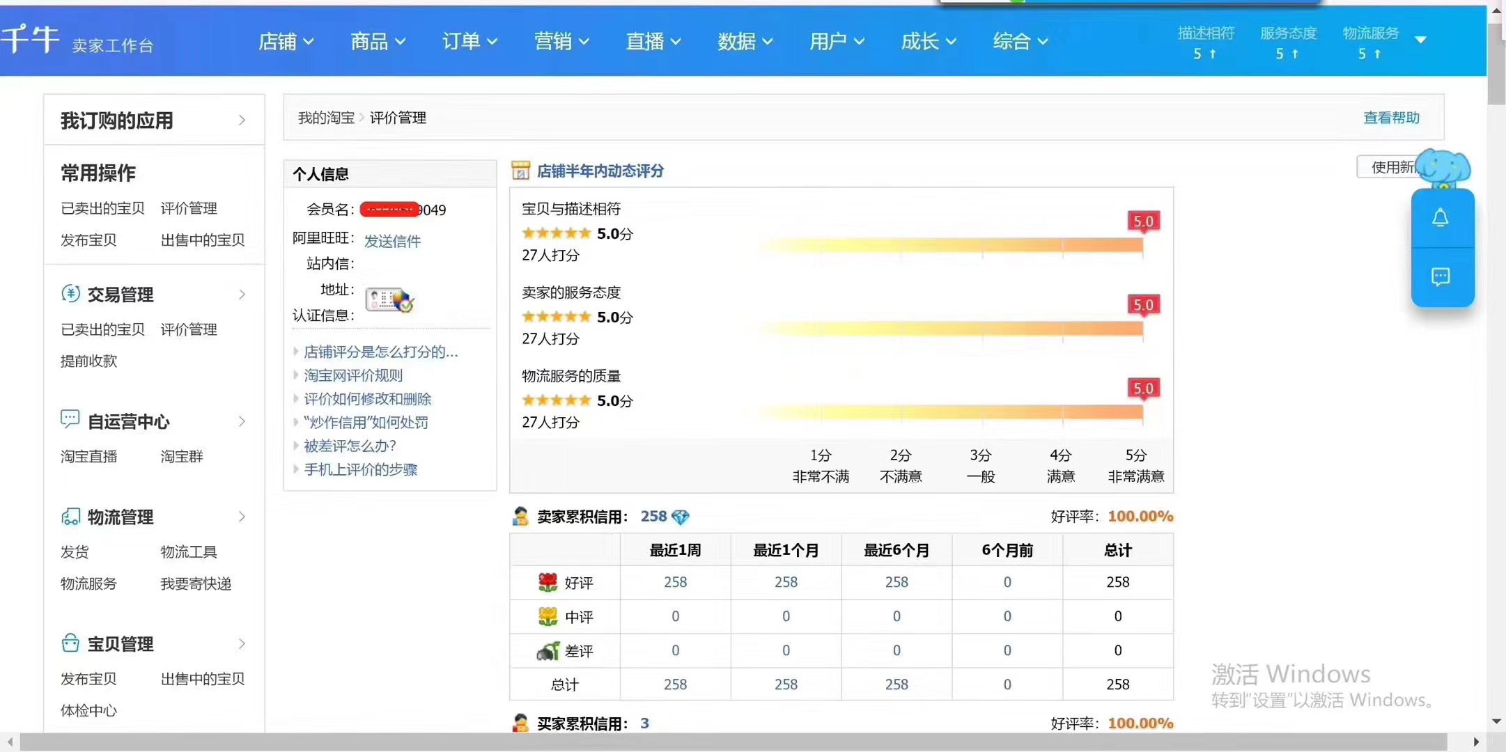
Task: Open 查看帮助 link
Action: 1391,118
